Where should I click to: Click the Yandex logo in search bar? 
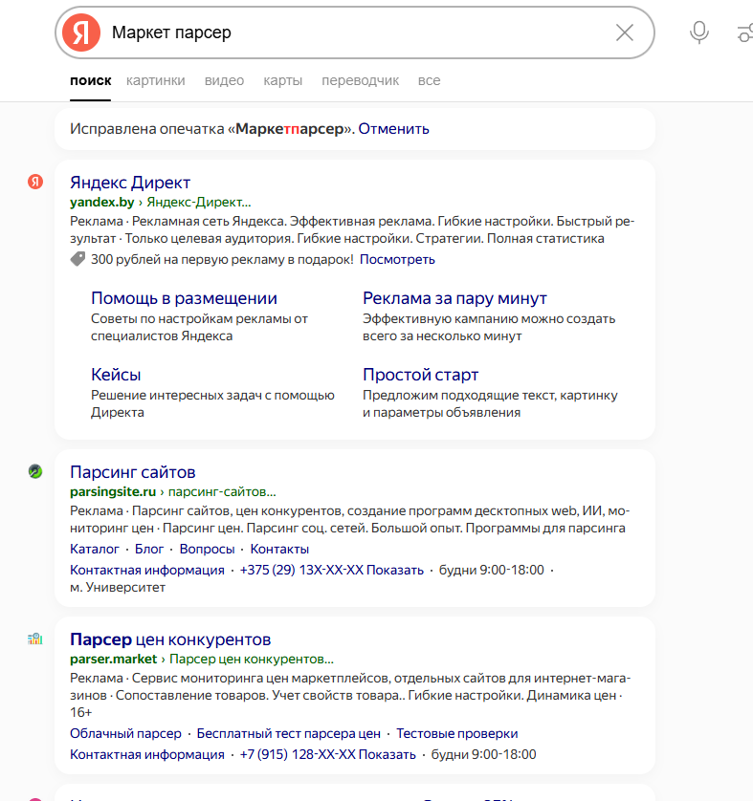coord(80,32)
